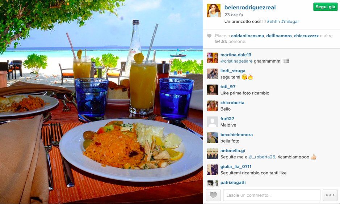The width and height of the screenshot is (340, 204).
Task: Open the beach lunch photo
Action: click(101, 102)
